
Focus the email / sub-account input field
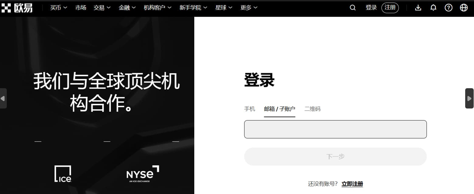(335, 129)
